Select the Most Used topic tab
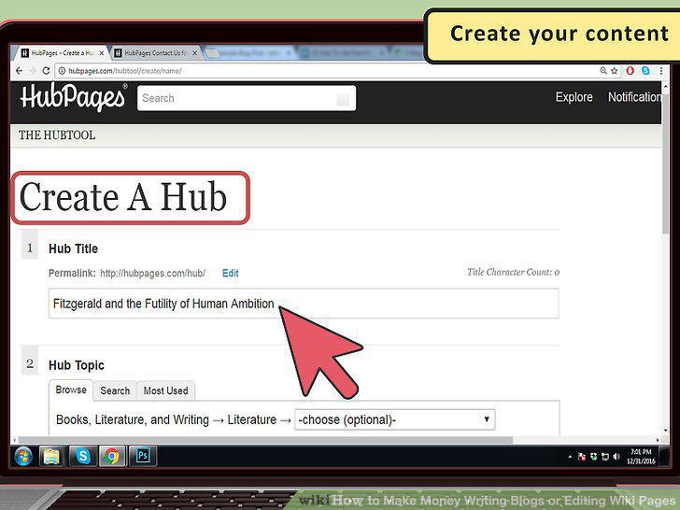 165,390
